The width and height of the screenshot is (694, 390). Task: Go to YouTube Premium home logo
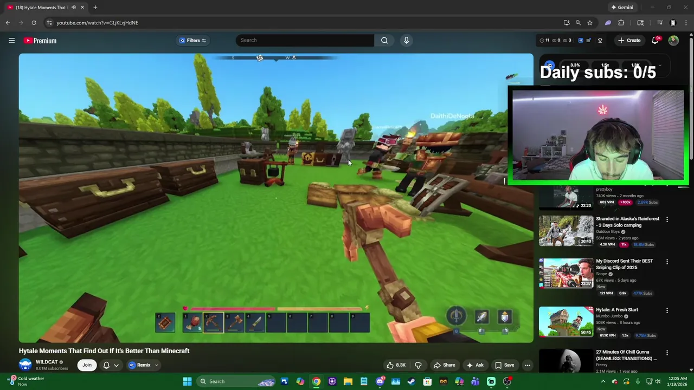click(x=40, y=41)
